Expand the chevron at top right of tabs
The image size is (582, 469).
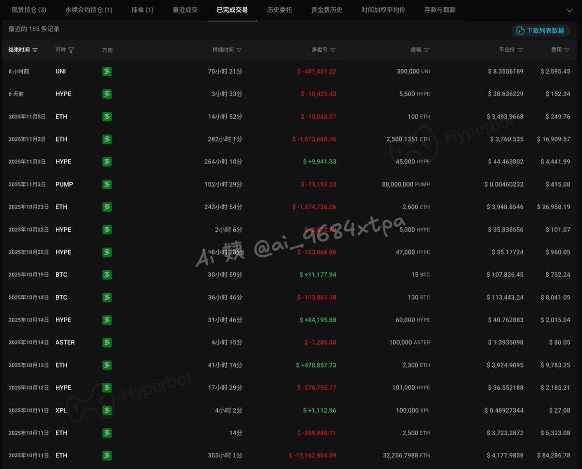pos(569,10)
